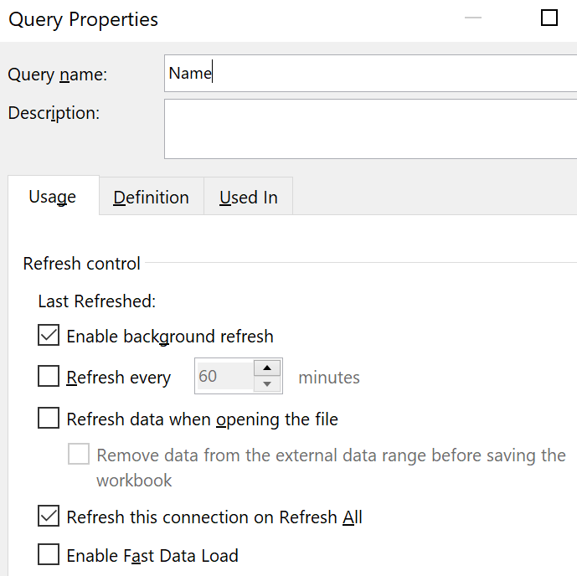Enable the Refresh every checkbox
577x576 pixels.
click(49, 377)
